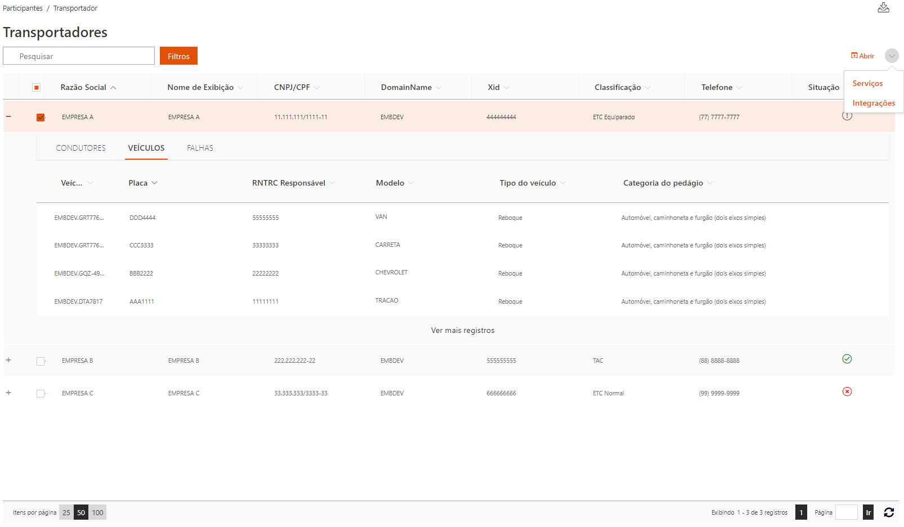This screenshot has width=904, height=527.
Task: Click the Pesquisar search field
Action: point(79,56)
